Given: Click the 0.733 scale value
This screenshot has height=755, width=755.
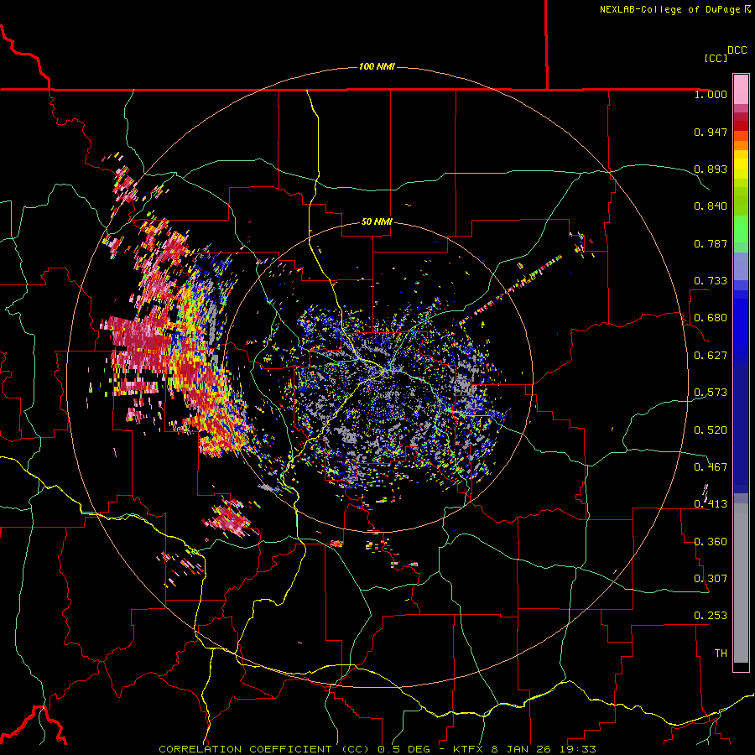Looking at the screenshot, I should pos(711,281).
